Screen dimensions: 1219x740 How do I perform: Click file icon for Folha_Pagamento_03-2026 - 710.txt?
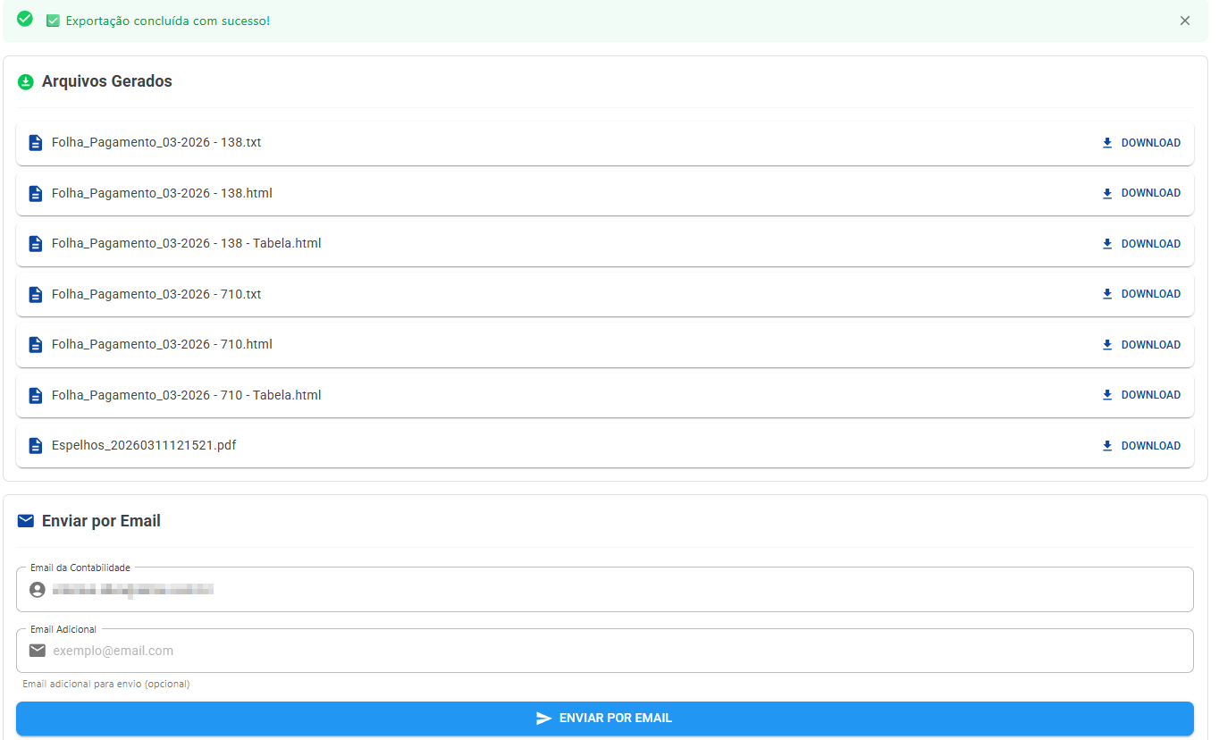[x=36, y=294]
